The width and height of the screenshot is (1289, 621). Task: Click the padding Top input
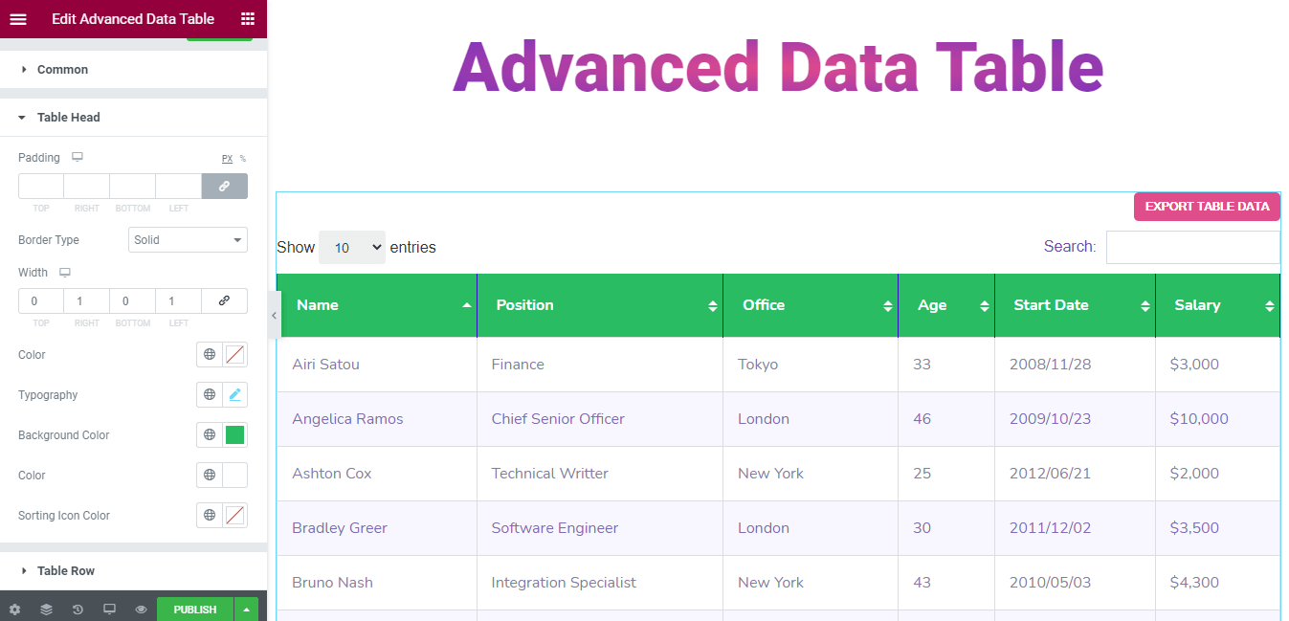pyautogui.click(x=41, y=186)
